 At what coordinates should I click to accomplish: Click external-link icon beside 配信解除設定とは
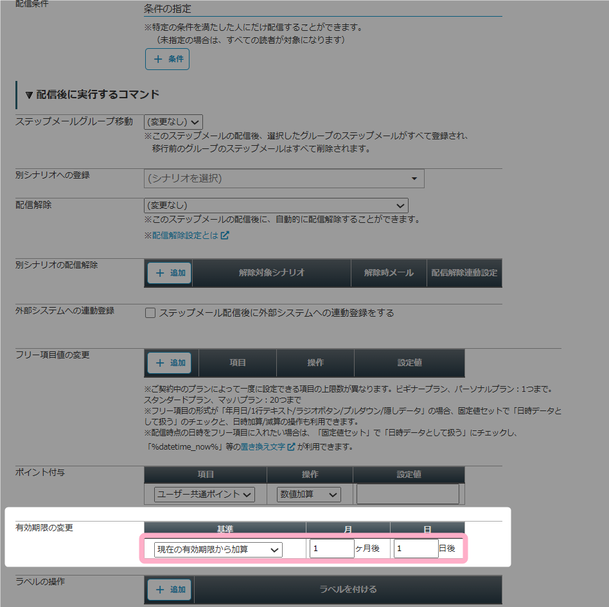pyautogui.click(x=225, y=235)
